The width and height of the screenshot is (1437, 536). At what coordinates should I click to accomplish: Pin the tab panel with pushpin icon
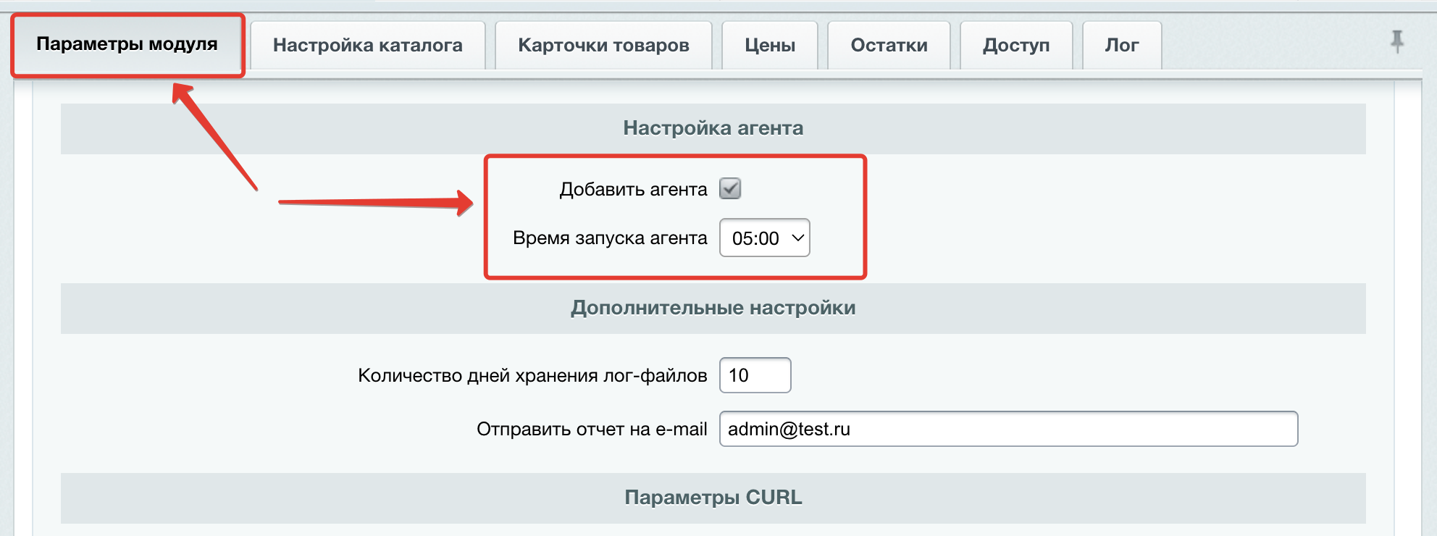click(1396, 41)
